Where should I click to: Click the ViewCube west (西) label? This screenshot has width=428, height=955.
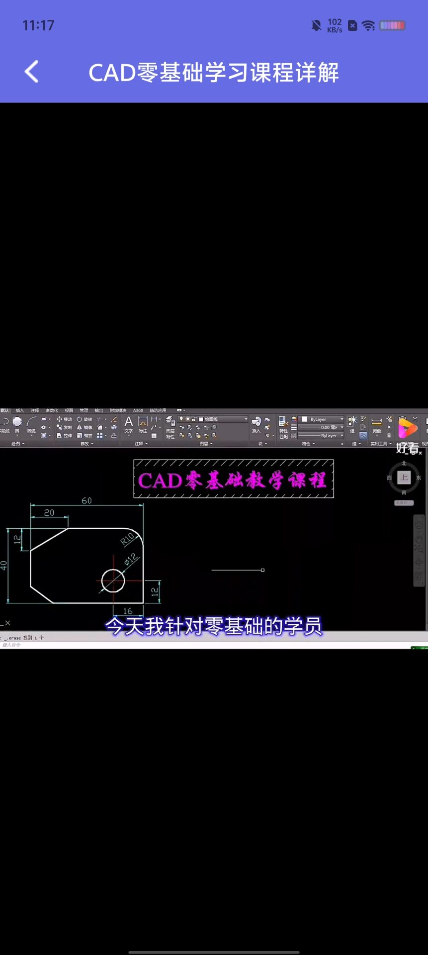click(x=389, y=477)
